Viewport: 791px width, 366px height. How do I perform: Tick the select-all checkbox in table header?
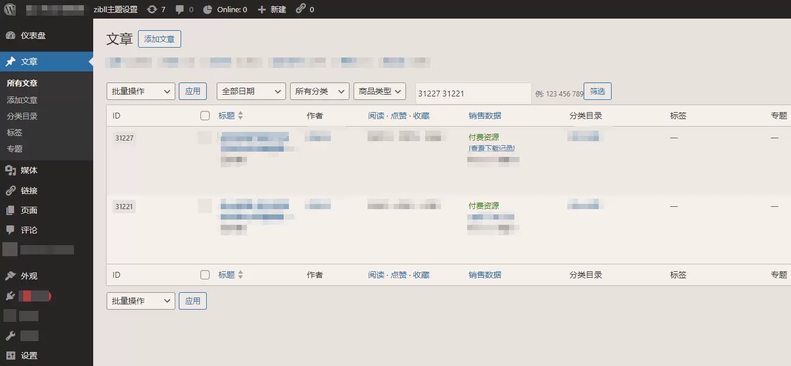coord(205,116)
